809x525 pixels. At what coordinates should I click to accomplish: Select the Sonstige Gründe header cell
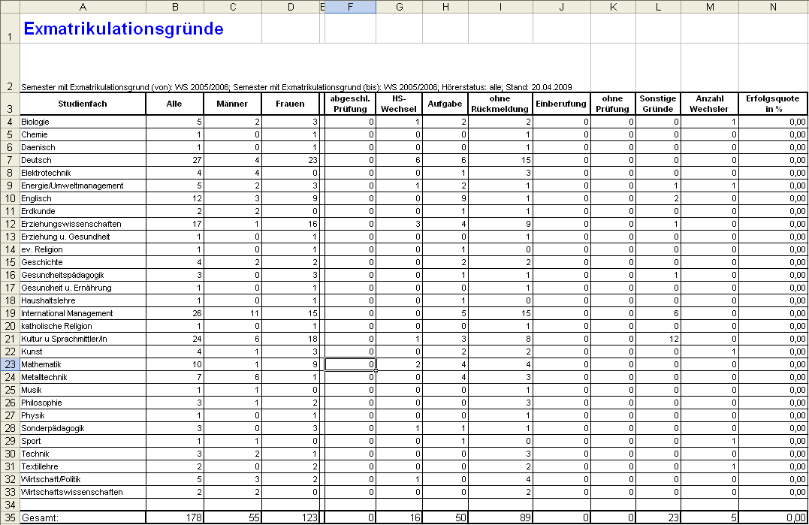(x=658, y=104)
